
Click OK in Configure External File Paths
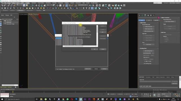94,49
